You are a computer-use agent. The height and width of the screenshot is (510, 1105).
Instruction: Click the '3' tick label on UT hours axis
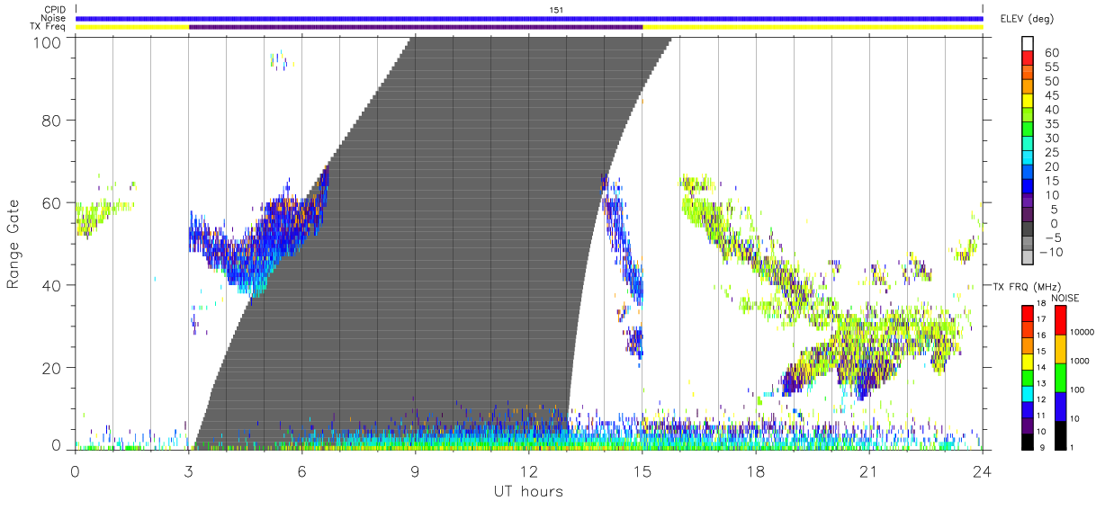pos(189,471)
